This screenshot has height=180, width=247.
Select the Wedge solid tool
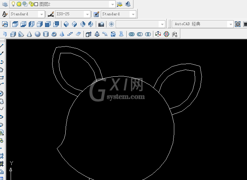coord(21,34)
